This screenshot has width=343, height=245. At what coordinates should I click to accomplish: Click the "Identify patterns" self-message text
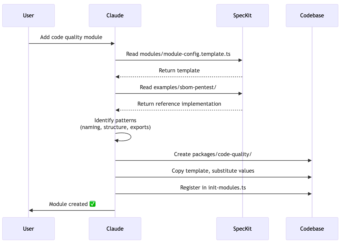pos(115,120)
